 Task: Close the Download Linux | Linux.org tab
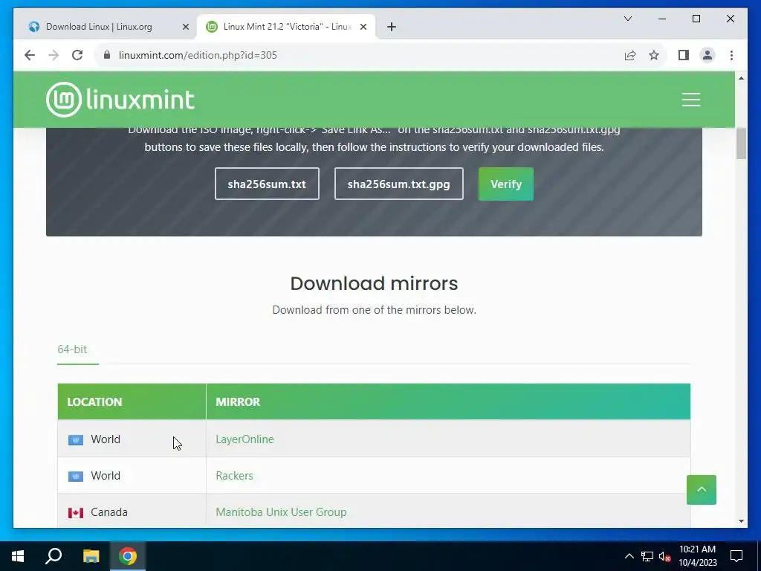[x=185, y=27]
